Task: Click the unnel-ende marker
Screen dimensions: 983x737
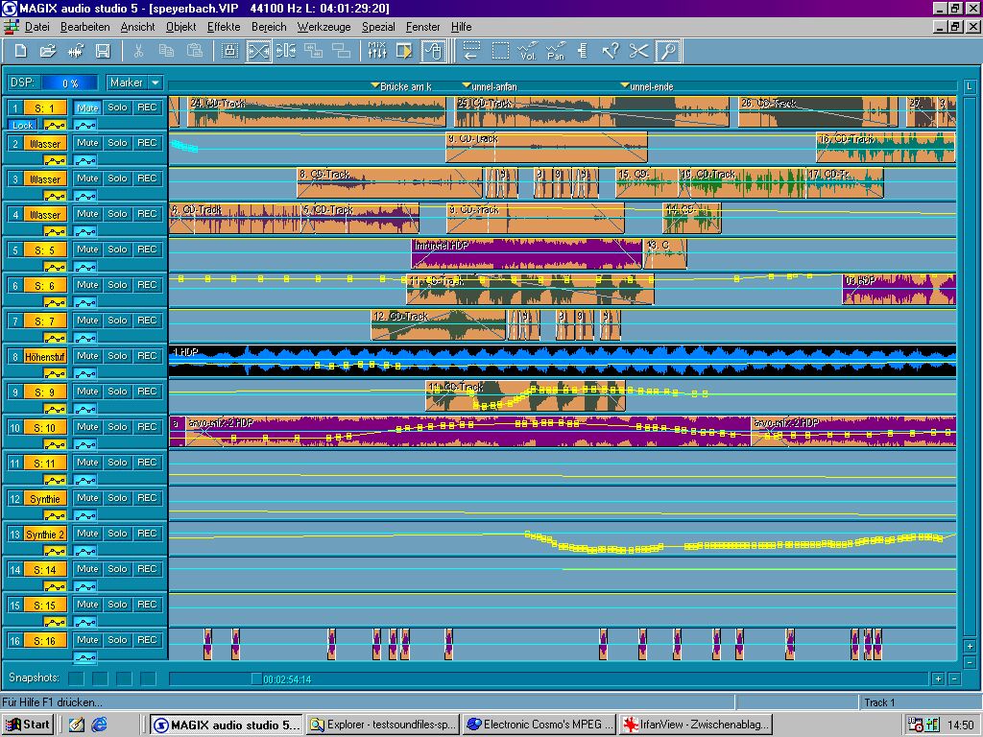Action: click(x=646, y=86)
